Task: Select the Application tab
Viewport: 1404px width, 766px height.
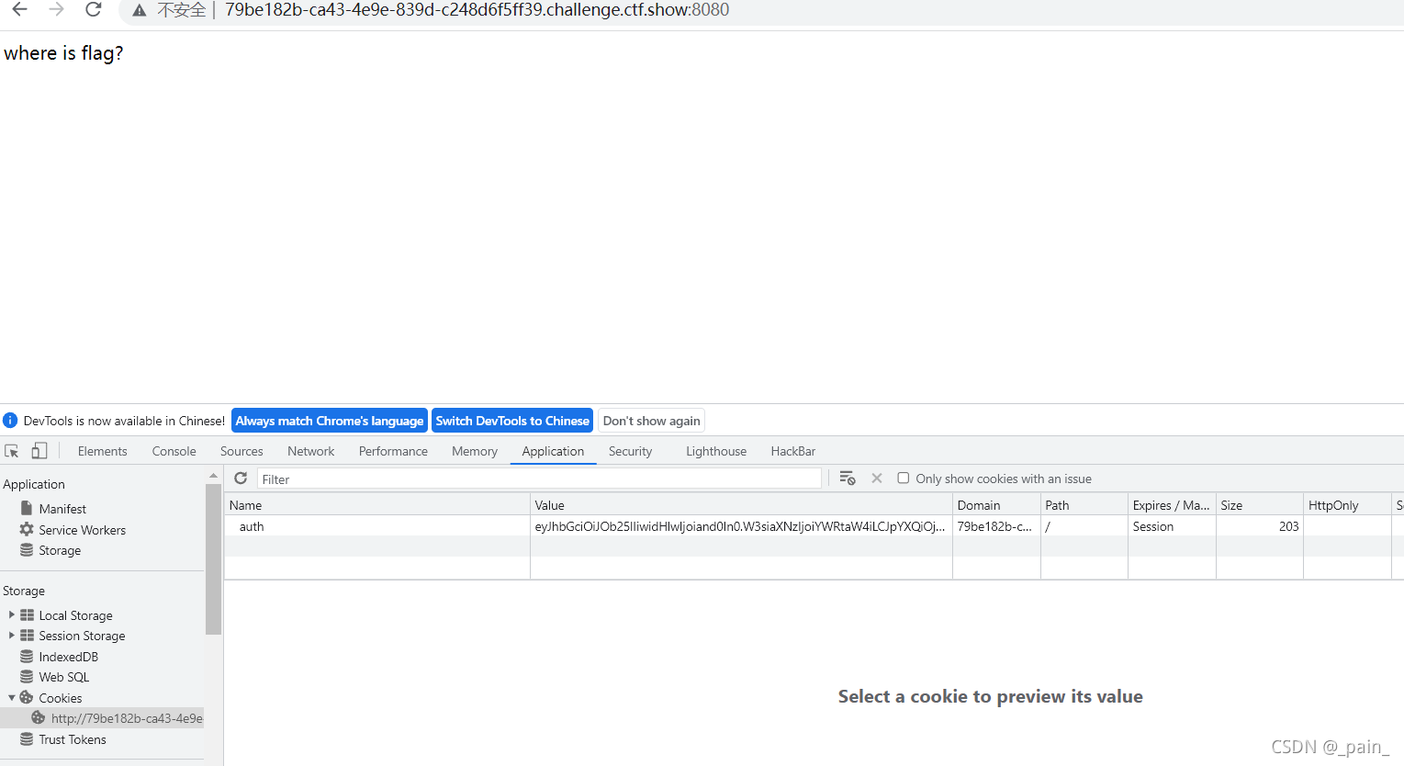Action: tap(553, 451)
